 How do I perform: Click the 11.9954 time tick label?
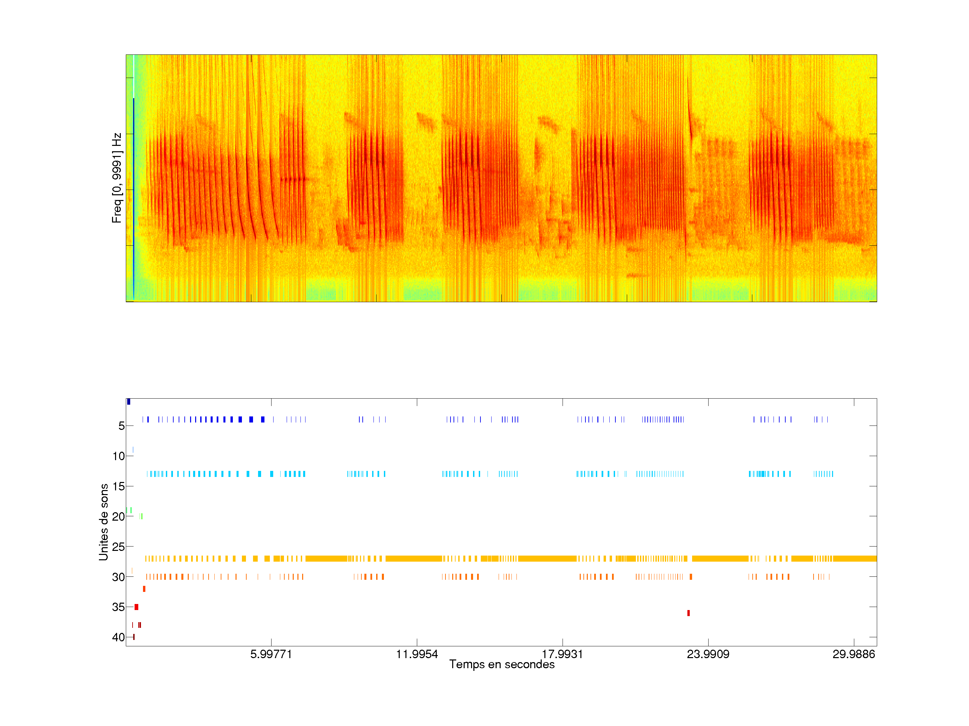[417, 654]
